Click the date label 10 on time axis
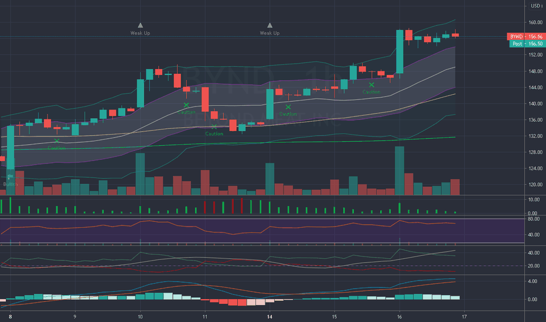The height and width of the screenshot is (322, 546). coord(140,317)
